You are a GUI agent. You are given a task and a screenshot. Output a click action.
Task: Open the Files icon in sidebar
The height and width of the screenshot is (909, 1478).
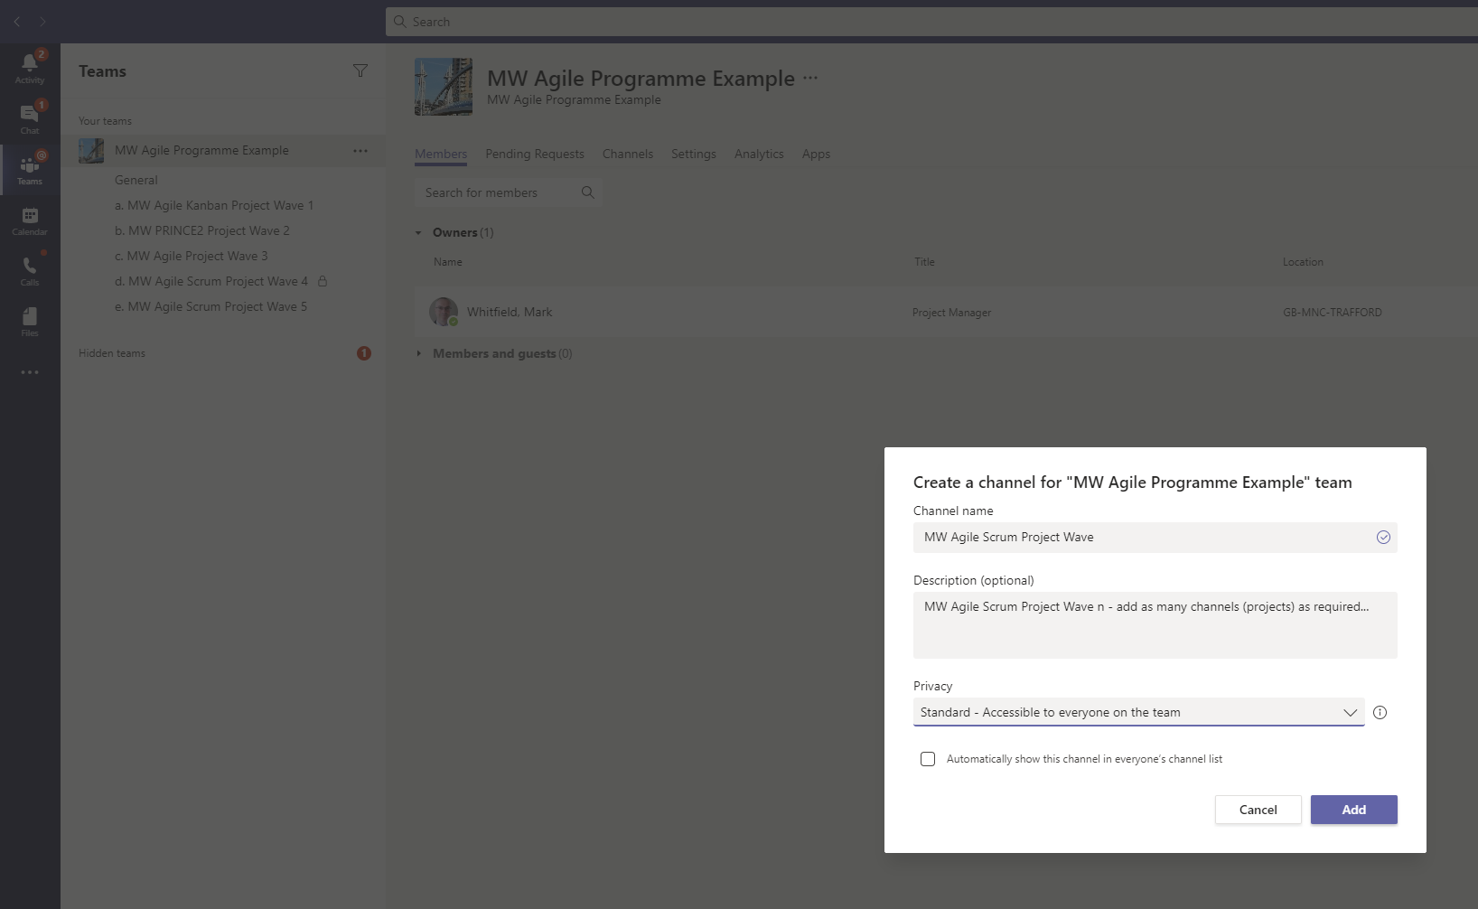29,319
